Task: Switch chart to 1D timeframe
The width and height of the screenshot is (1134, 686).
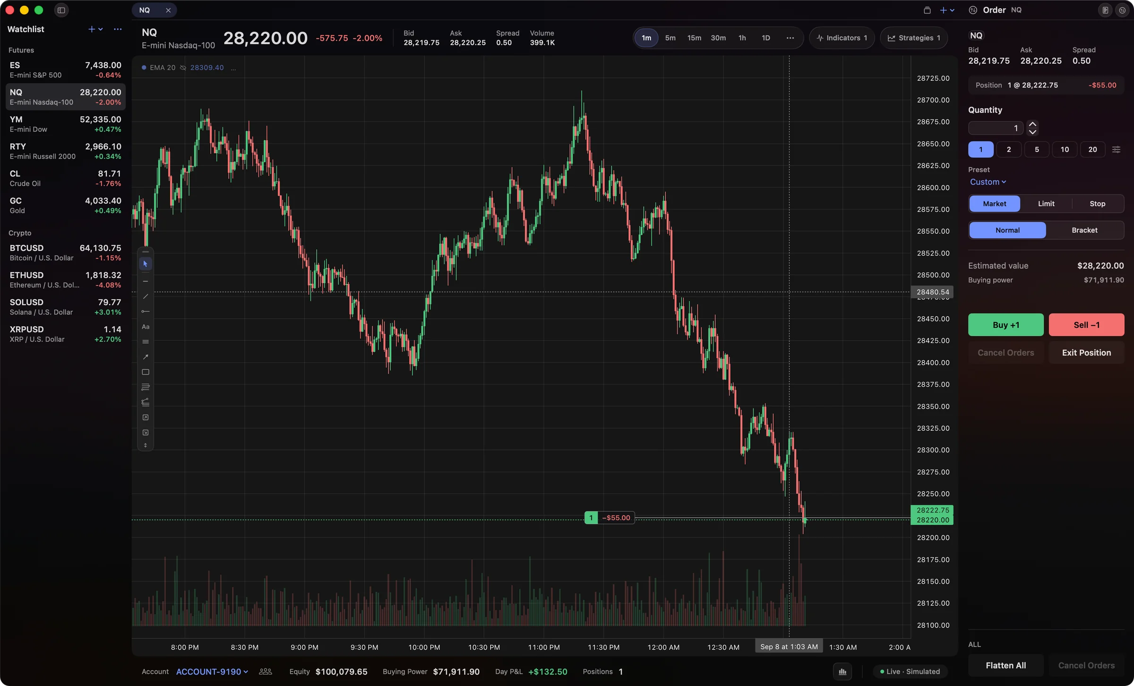Action: click(765, 38)
